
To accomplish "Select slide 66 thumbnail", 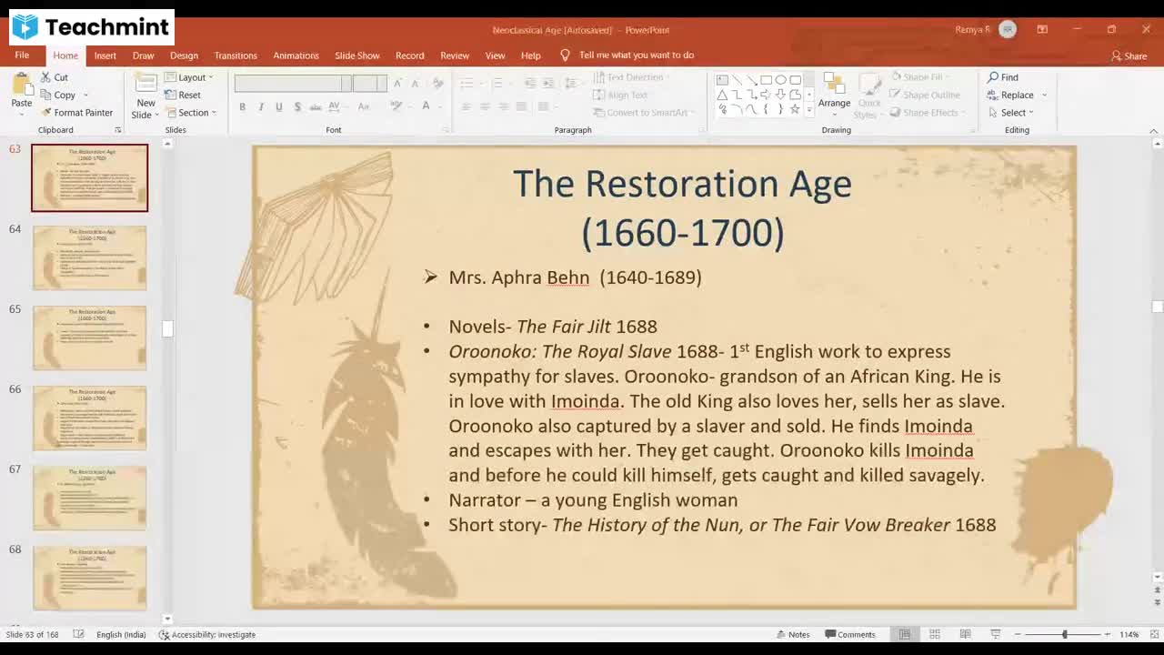I will tap(89, 418).
